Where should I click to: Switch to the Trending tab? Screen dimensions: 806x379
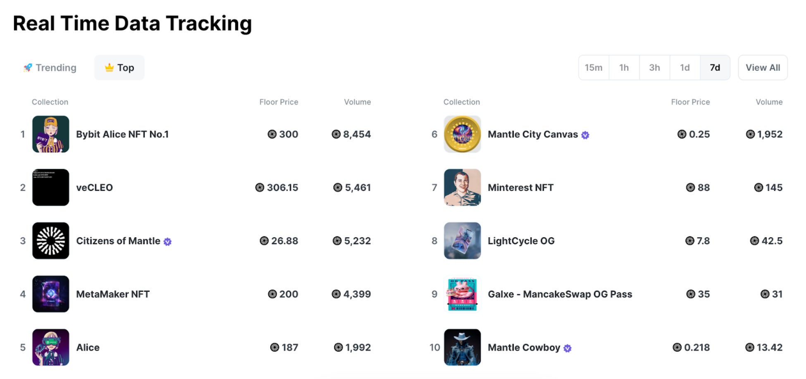[x=50, y=68]
